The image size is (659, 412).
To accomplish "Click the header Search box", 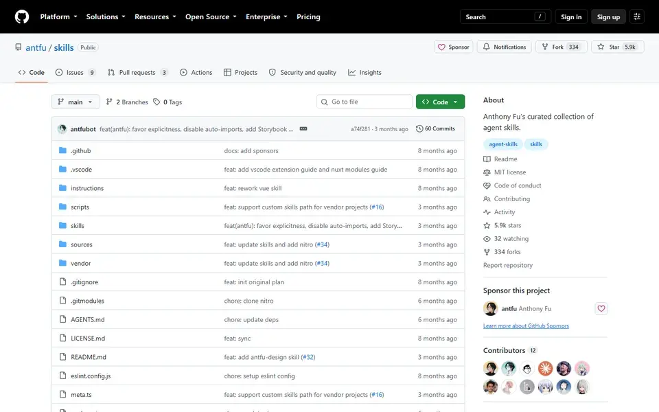I will tap(505, 16).
